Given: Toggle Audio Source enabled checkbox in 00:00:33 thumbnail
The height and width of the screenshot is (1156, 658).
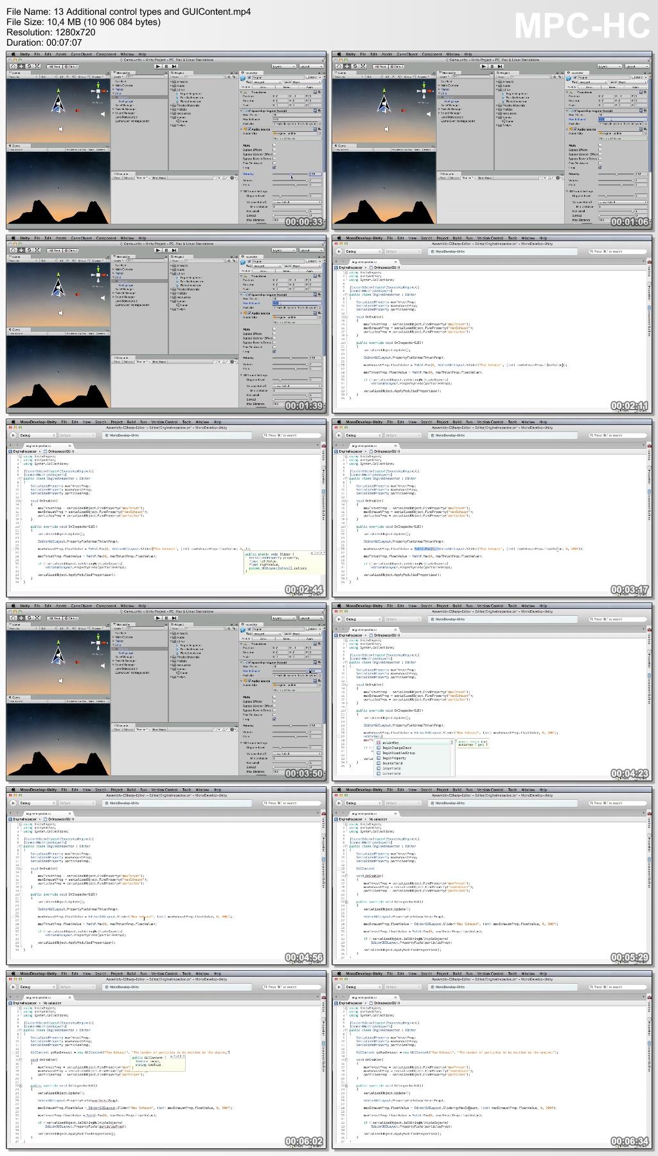Looking at the screenshot, I should point(249,129).
